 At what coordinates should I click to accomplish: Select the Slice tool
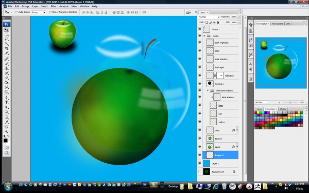(7, 53)
